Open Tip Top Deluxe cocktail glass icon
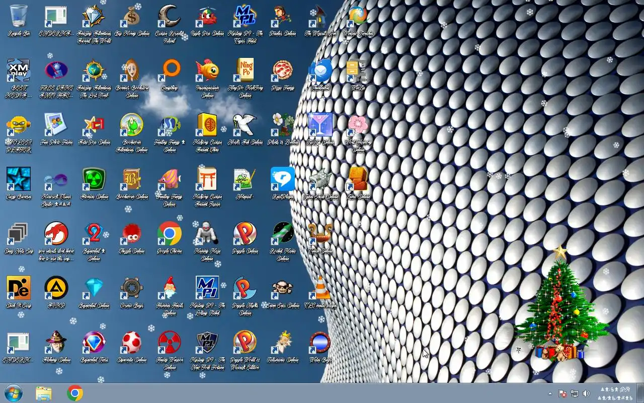 click(320, 125)
